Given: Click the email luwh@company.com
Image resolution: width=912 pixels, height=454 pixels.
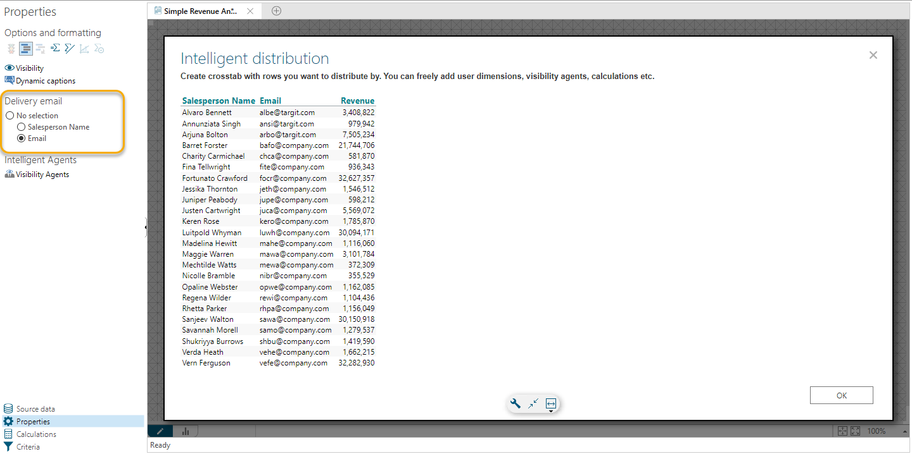Looking at the screenshot, I should point(295,233).
